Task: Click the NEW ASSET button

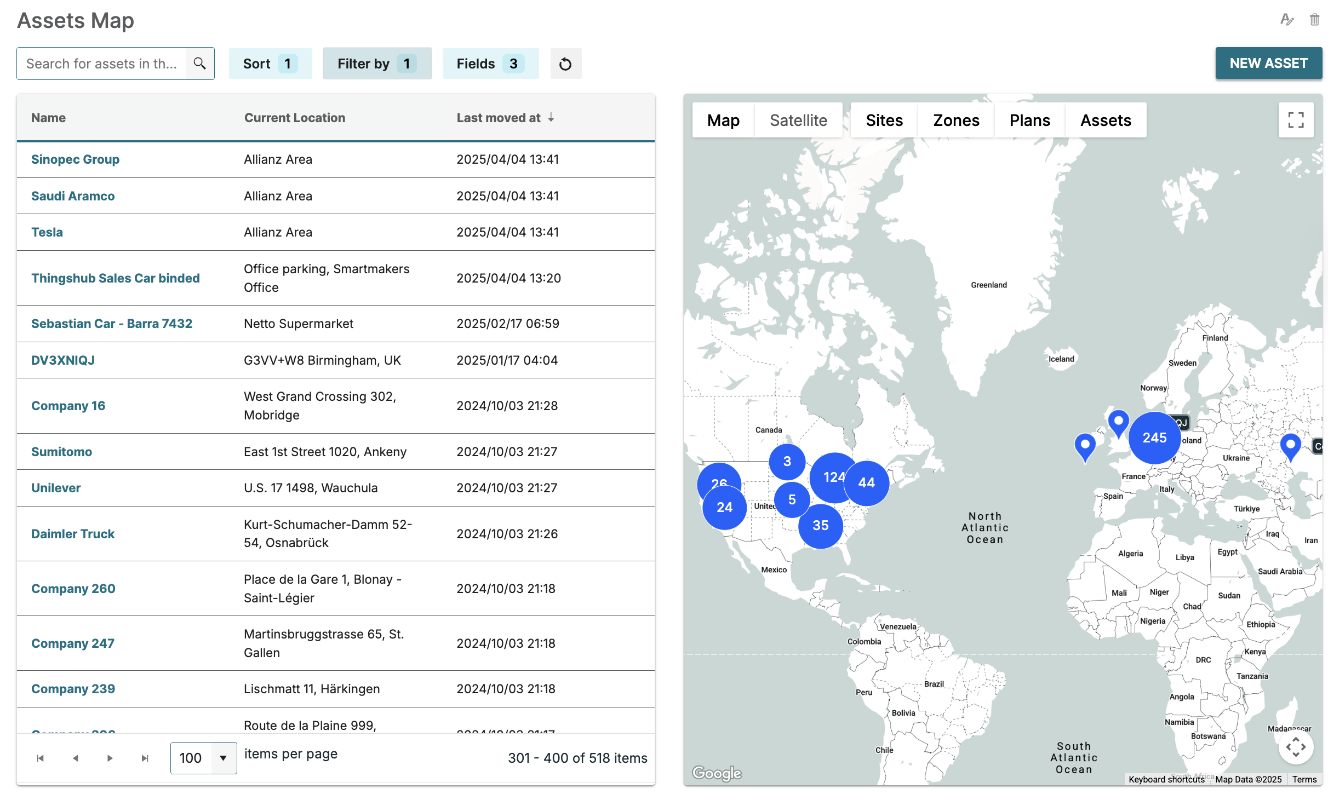Action: 1268,63
